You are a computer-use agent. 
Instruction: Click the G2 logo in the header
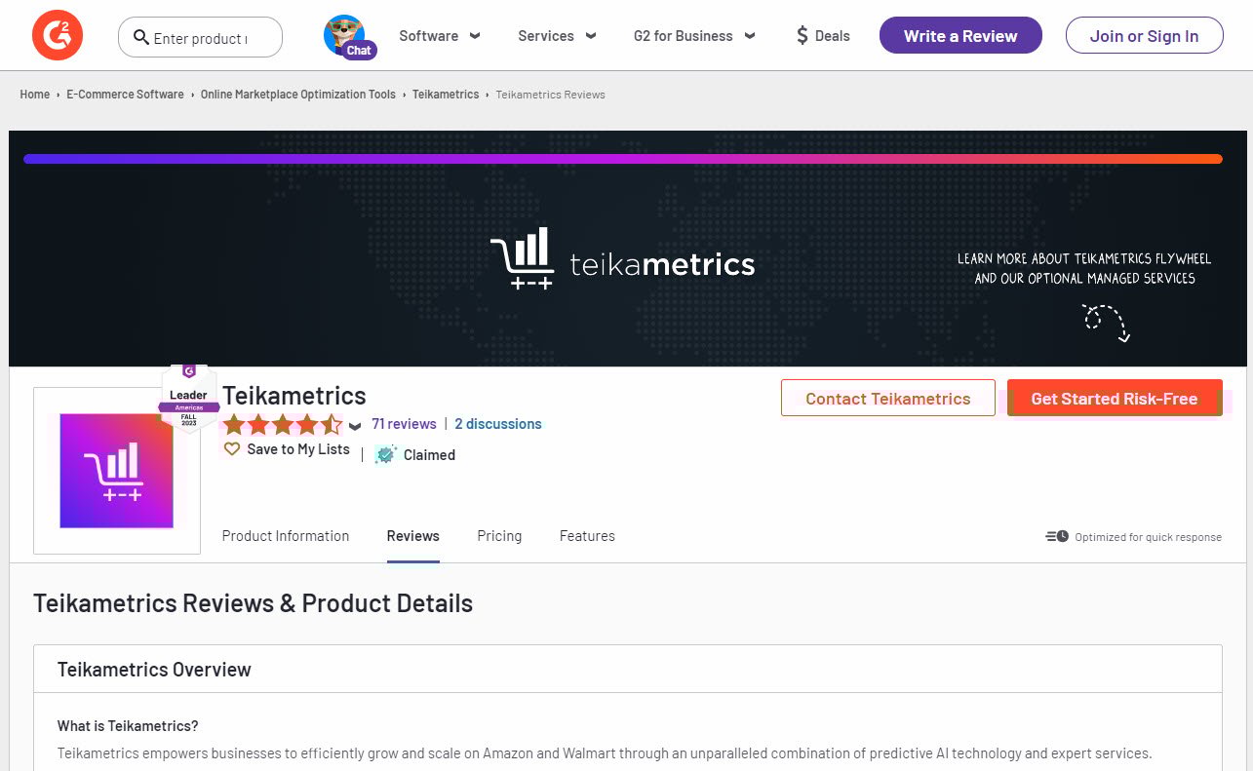tap(57, 34)
